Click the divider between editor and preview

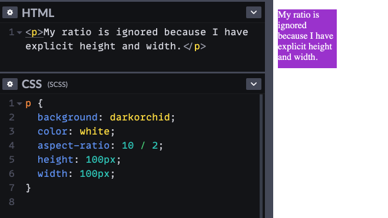[x=269, y=109]
